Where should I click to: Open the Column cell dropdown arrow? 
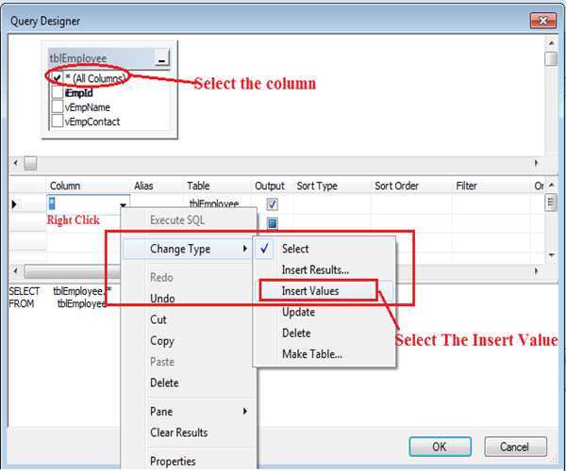click(x=122, y=204)
